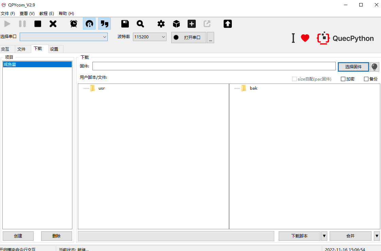Click the plus square toolbar icon

click(x=192, y=24)
